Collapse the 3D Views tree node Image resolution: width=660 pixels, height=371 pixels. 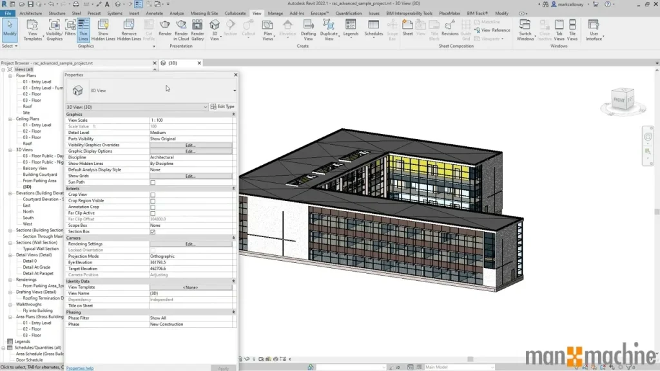click(x=10, y=149)
